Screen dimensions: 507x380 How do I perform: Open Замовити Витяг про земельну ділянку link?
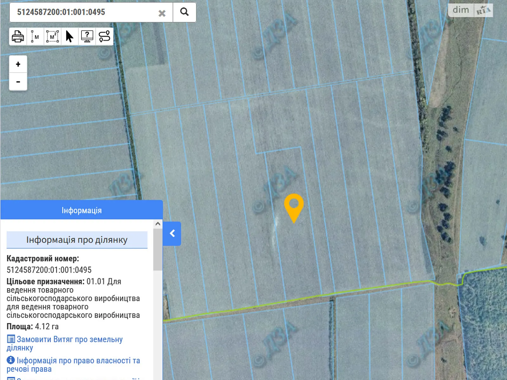tap(69, 339)
